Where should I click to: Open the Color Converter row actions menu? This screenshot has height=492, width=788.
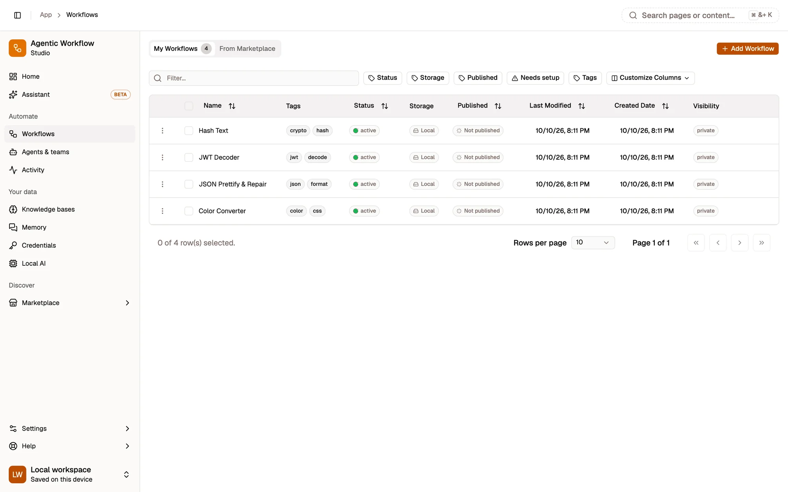162,211
